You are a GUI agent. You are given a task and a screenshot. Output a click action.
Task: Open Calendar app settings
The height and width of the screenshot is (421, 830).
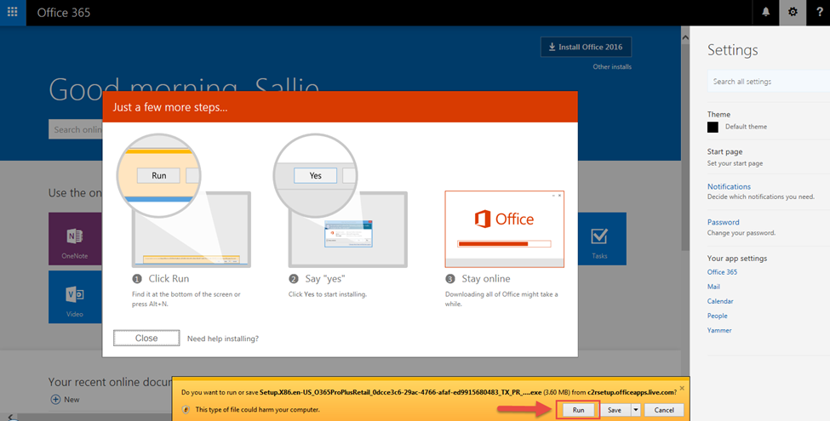click(720, 301)
